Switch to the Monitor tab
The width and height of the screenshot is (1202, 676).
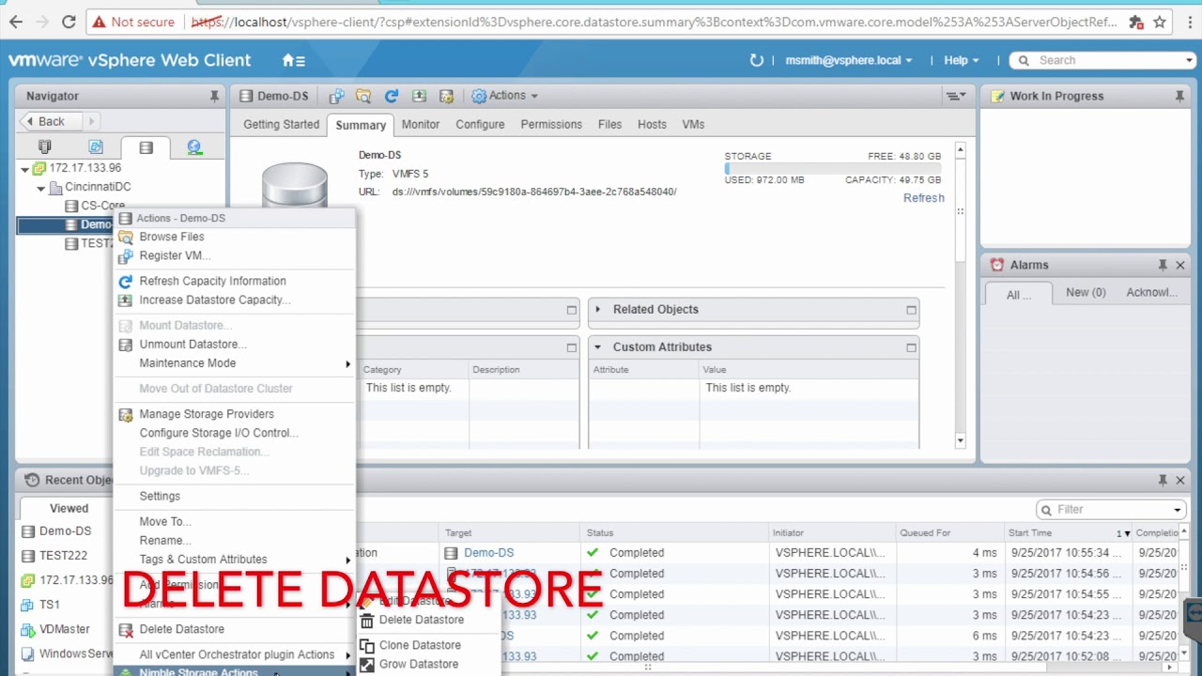[421, 124]
